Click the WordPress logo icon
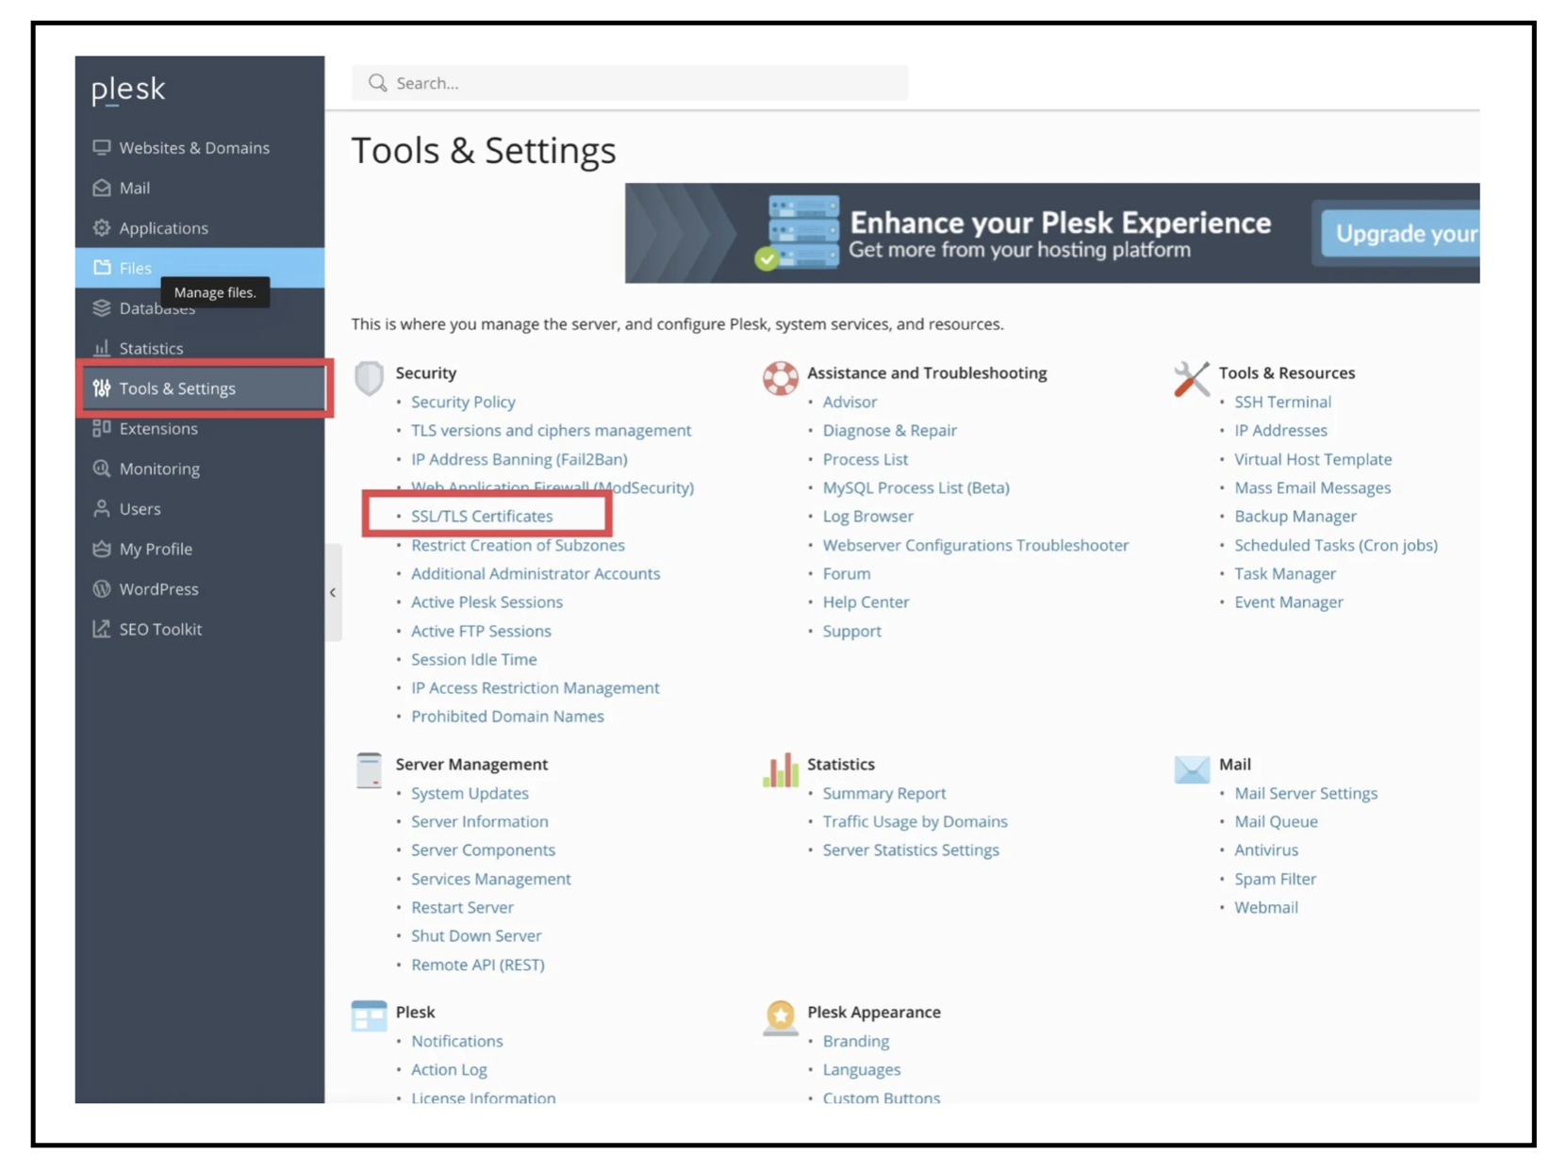The image size is (1567, 1171). pyautogui.click(x=102, y=588)
